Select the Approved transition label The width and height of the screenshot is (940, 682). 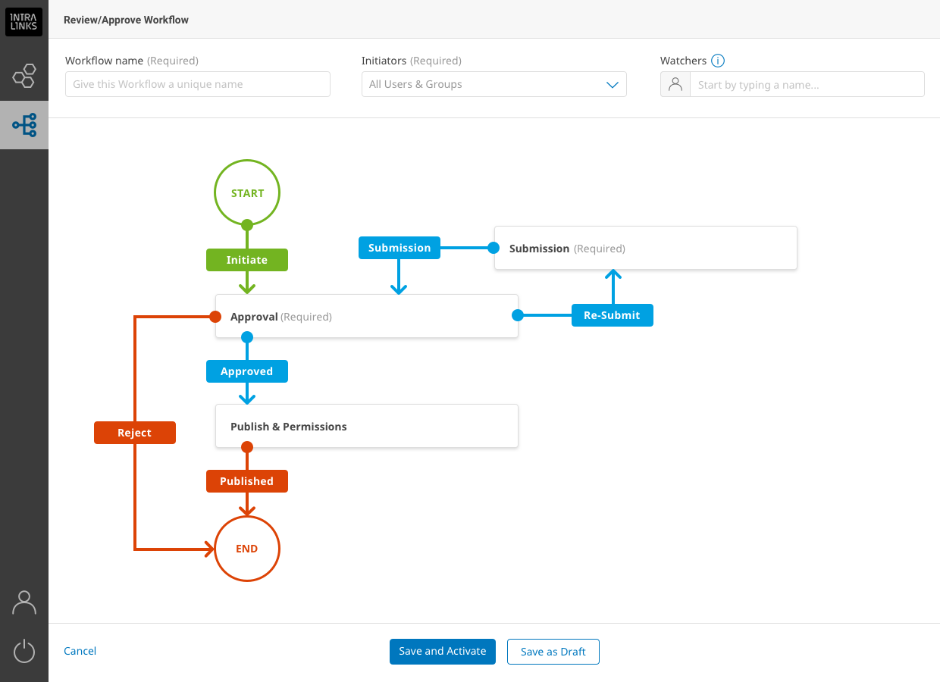(247, 371)
